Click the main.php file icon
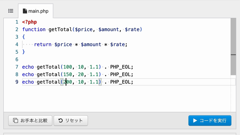The width and height of the screenshot is (240, 135). coord(25,11)
